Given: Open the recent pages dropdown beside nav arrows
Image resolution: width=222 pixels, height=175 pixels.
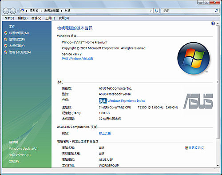Looking at the screenshot, I should (x=17, y=11).
